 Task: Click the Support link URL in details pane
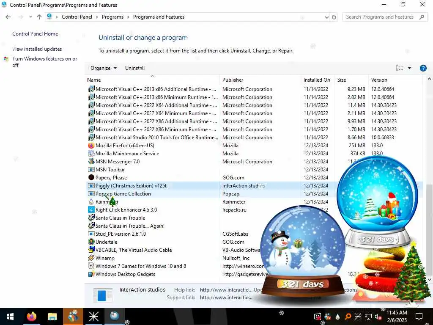pos(226,297)
